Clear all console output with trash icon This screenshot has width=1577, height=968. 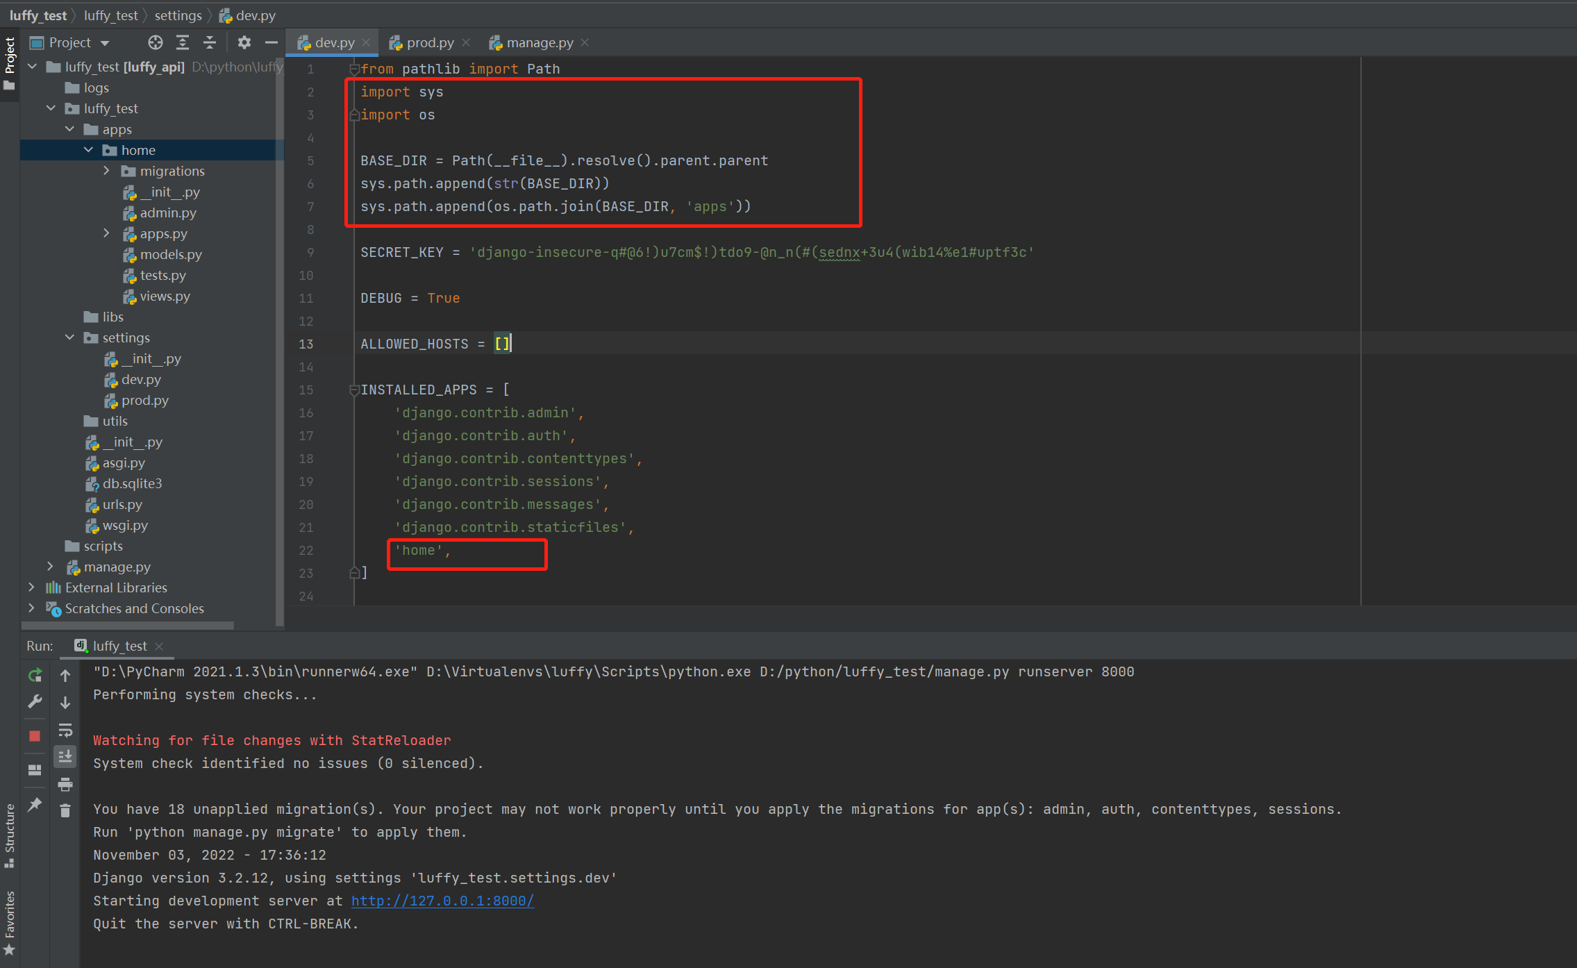[65, 810]
